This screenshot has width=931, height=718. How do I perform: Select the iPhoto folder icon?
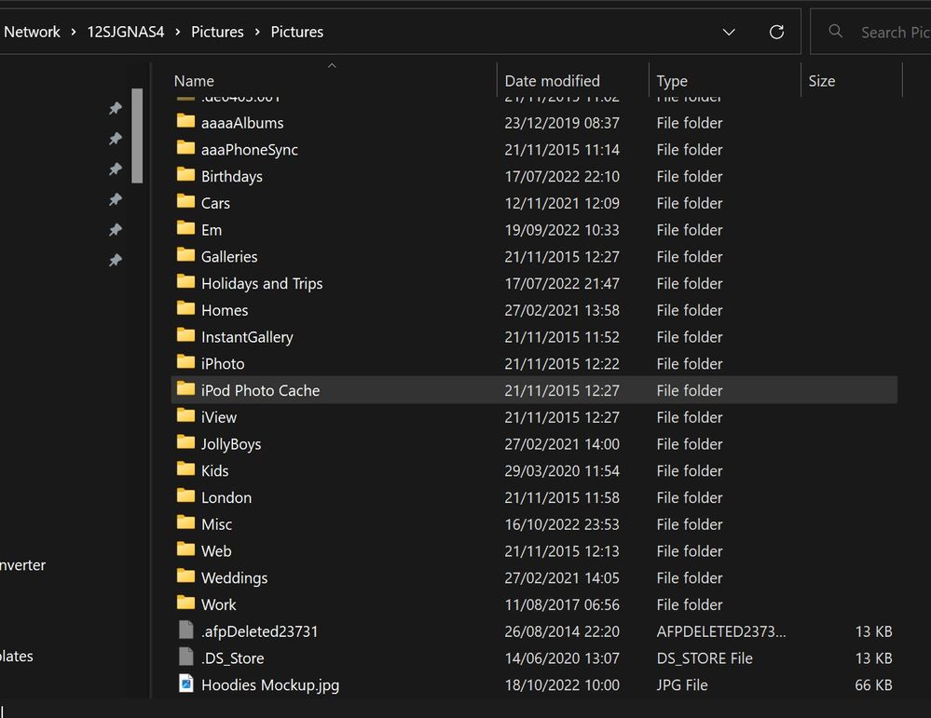185,362
